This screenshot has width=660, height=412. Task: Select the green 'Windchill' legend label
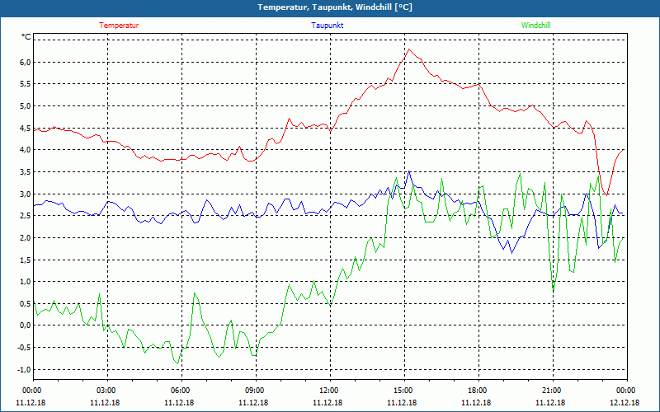tap(535, 26)
